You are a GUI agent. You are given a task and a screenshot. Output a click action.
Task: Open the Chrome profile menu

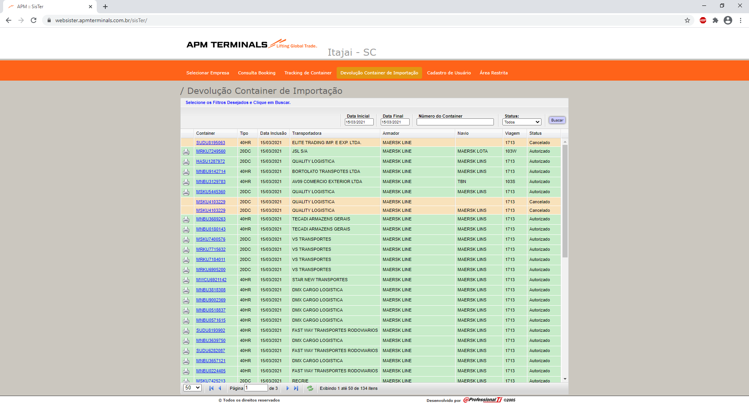(x=728, y=20)
